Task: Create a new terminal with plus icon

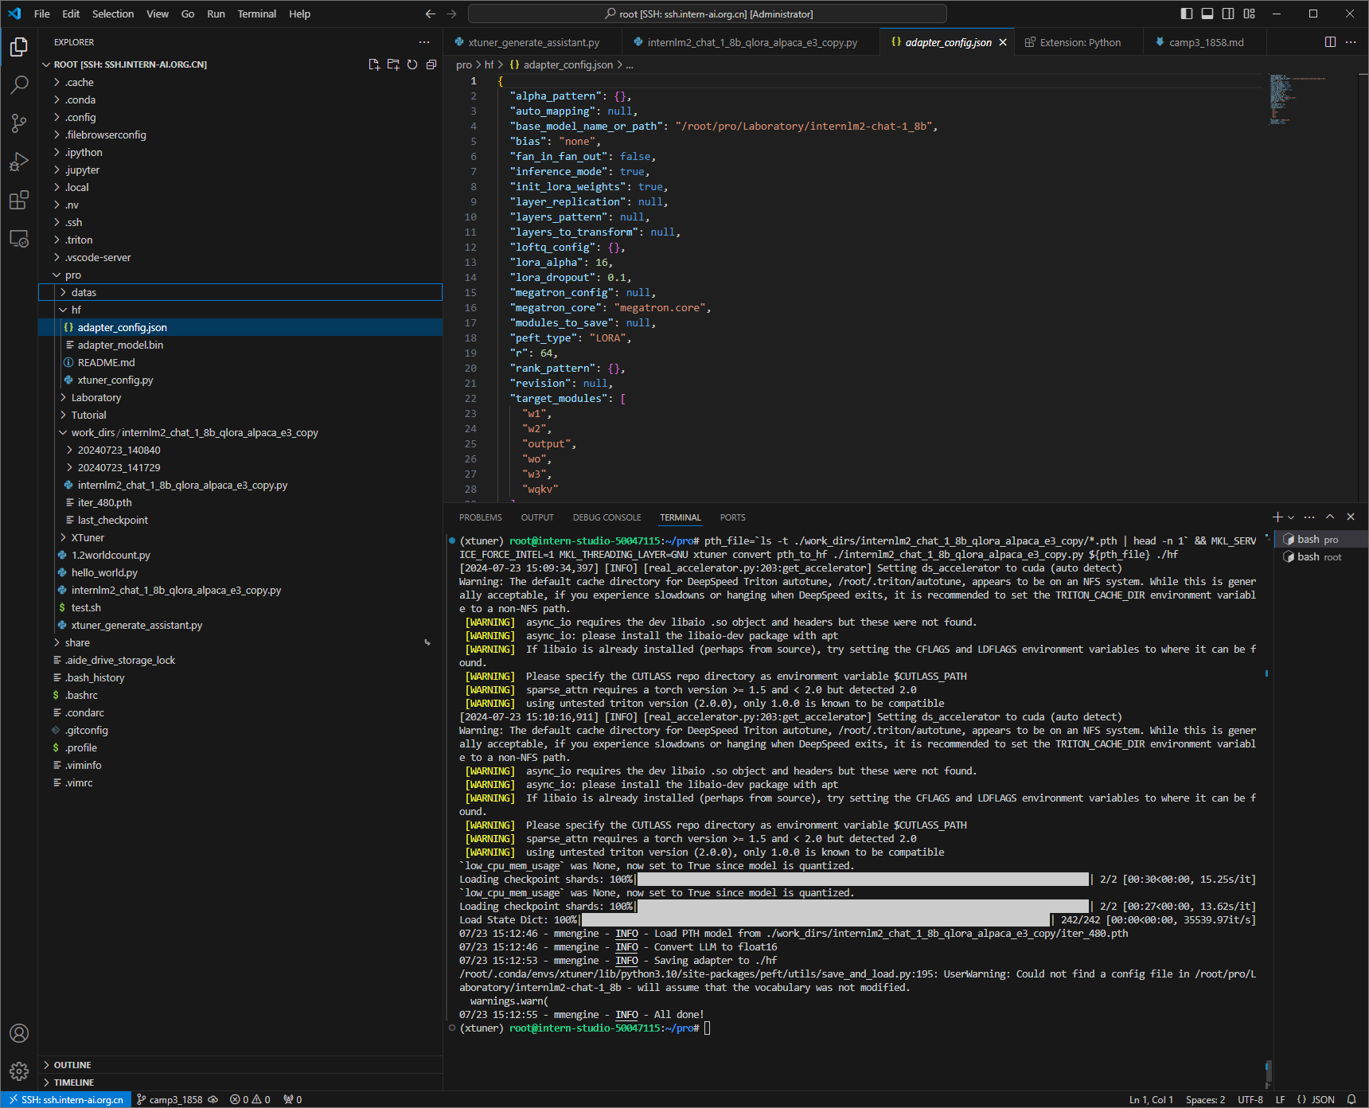Action: pos(1277,517)
